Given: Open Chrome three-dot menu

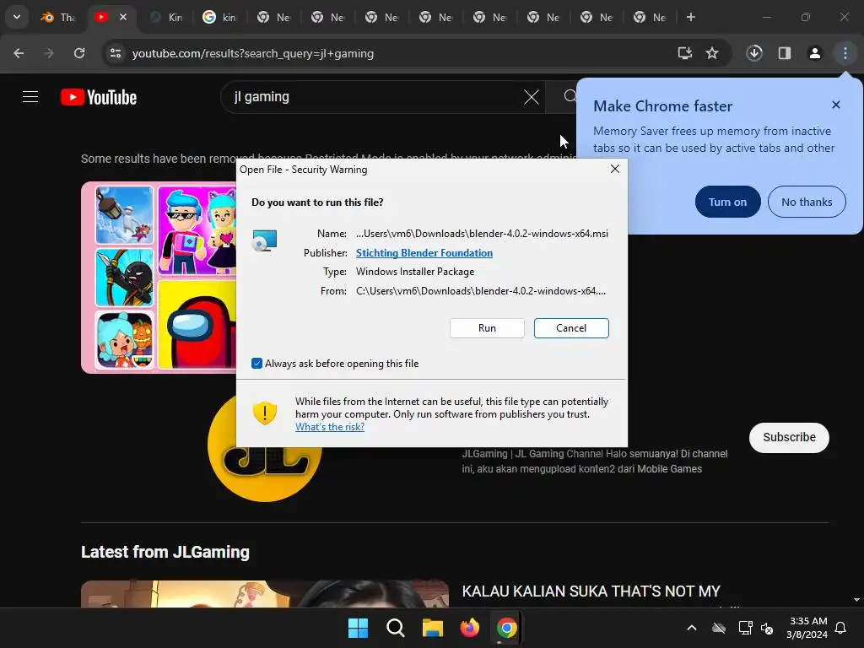Looking at the screenshot, I should [x=845, y=53].
